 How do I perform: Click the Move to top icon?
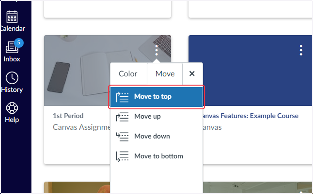coord(122,97)
